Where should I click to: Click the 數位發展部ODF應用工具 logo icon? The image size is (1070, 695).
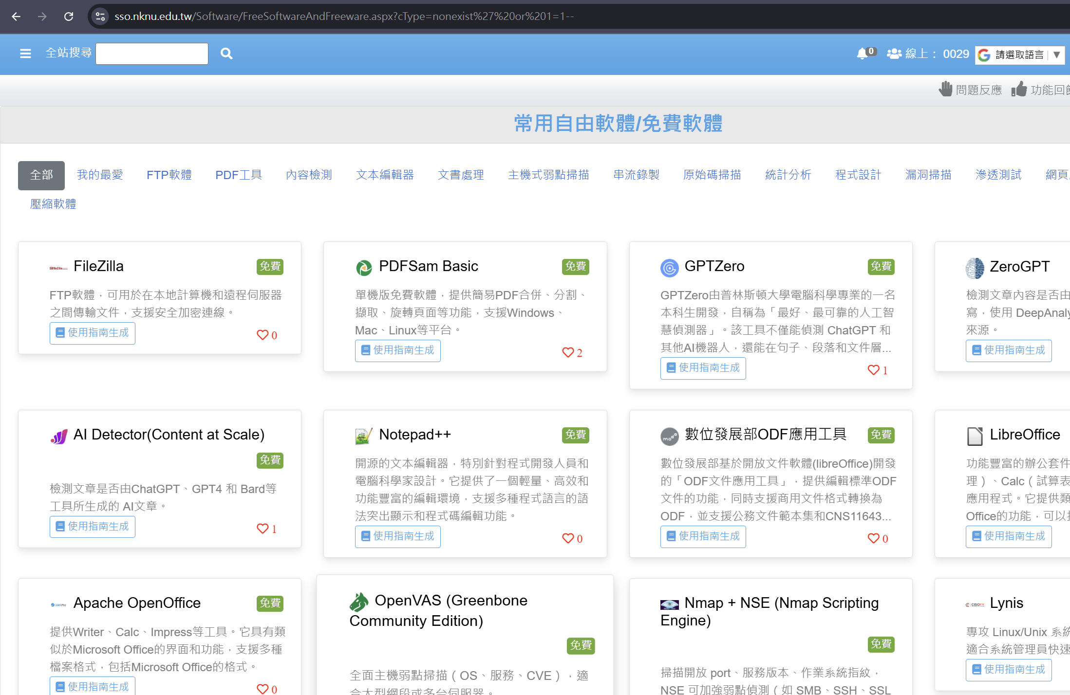[669, 436]
